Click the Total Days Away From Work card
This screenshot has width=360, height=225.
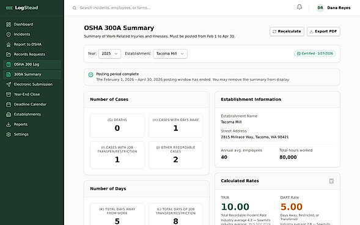click(117, 215)
